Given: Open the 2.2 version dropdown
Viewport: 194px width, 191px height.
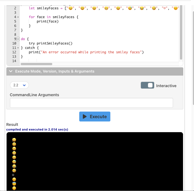Looking at the screenshot, I should pos(19,85).
